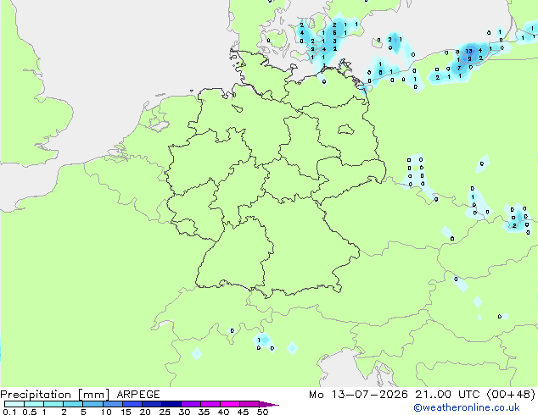This screenshot has width=538, height=415.
Task: Click the 15–20 mm legend color swatch
Action: point(132,404)
